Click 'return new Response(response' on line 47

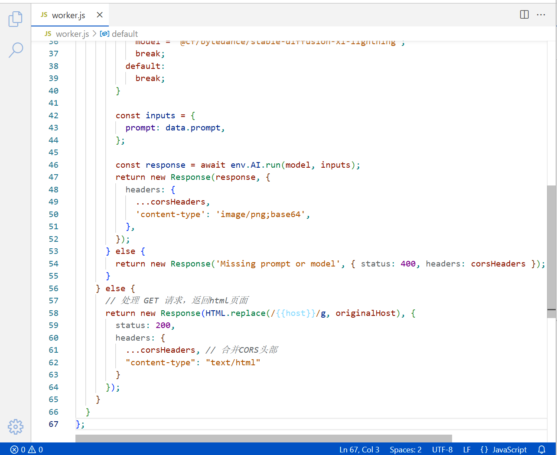pyautogui.click(x=186, y=177)
